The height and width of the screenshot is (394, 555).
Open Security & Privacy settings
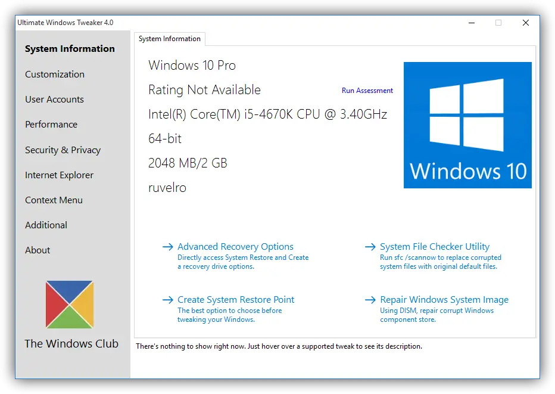click(63, 150)
